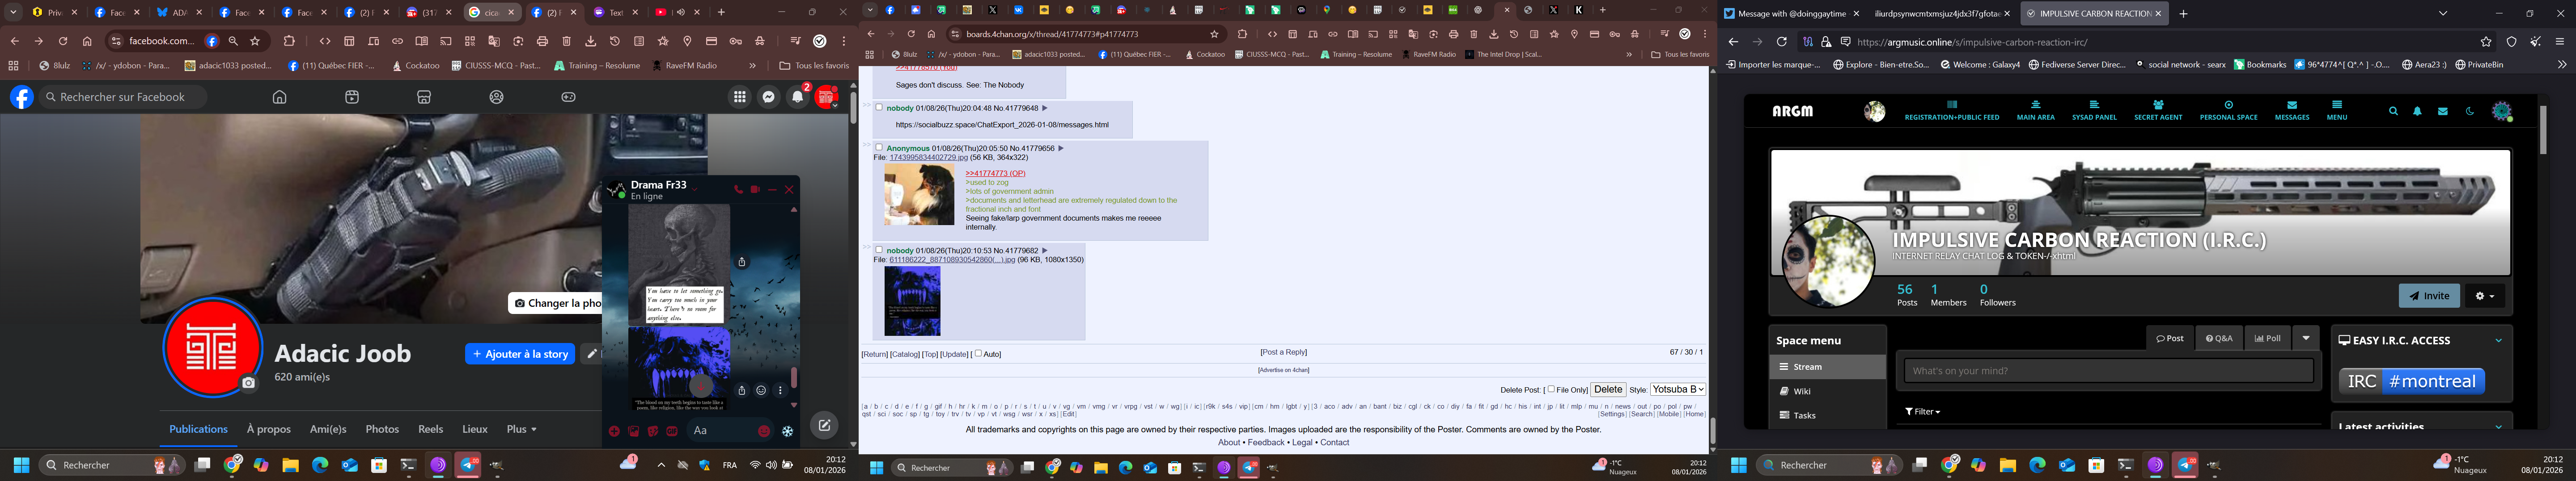The image size is (2576, 481).
Task: Switch to the Publications tab
Action: (198, 429)
